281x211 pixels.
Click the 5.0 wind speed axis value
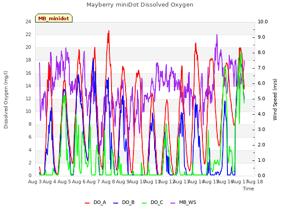[x=261, y=98]
